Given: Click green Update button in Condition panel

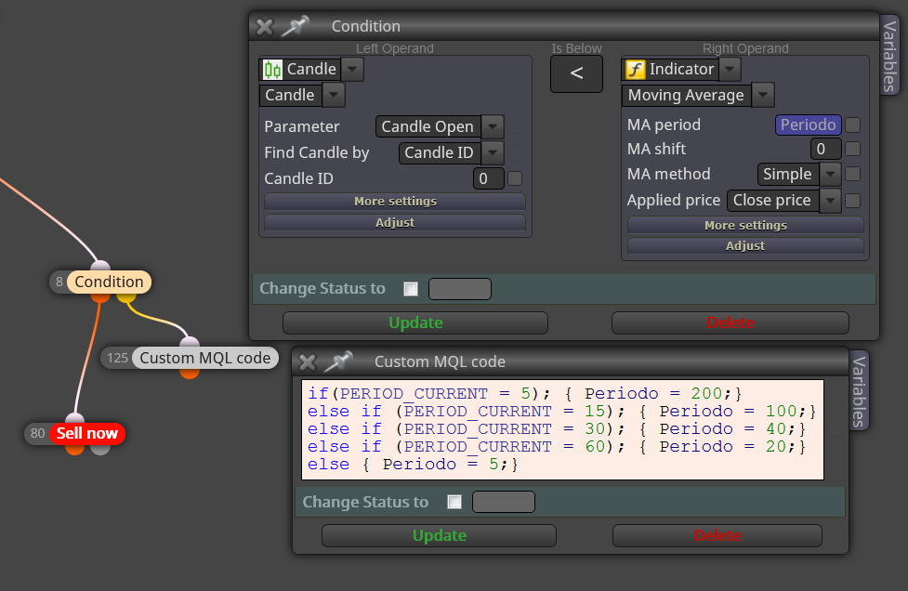Looking at the screenshot, I should pyautogui.click(x=415, y=323).
